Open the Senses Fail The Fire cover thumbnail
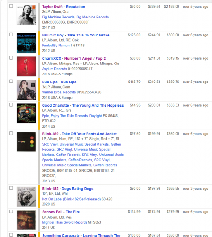 (x=26, y=220)
